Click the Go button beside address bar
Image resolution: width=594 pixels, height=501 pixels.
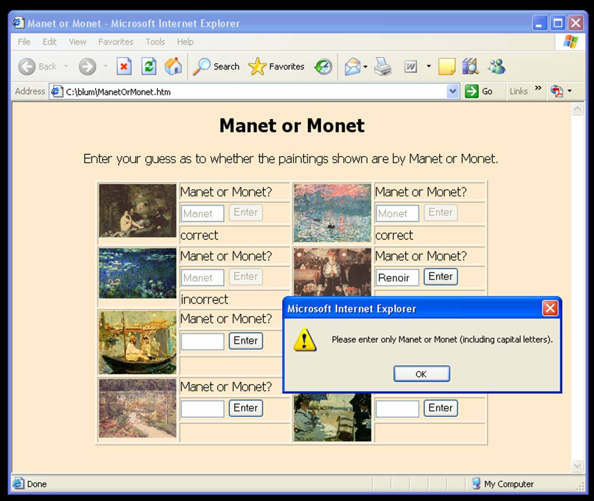[479, 91]
